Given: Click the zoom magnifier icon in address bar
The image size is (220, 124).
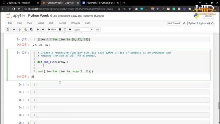Looking at the screenshot, I should [119, 9].
